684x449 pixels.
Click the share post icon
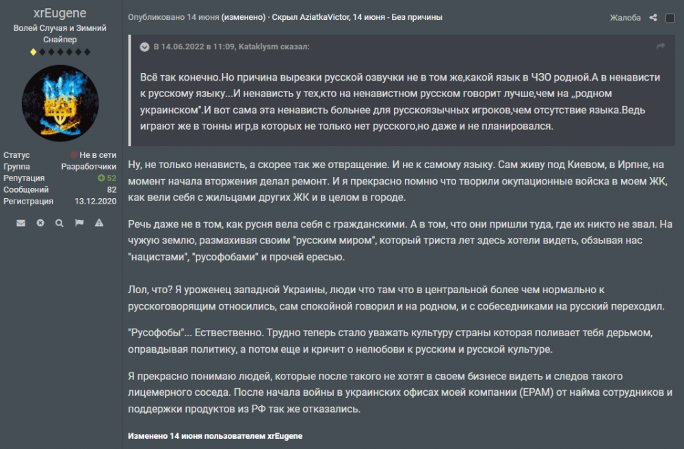click(653, 18)
